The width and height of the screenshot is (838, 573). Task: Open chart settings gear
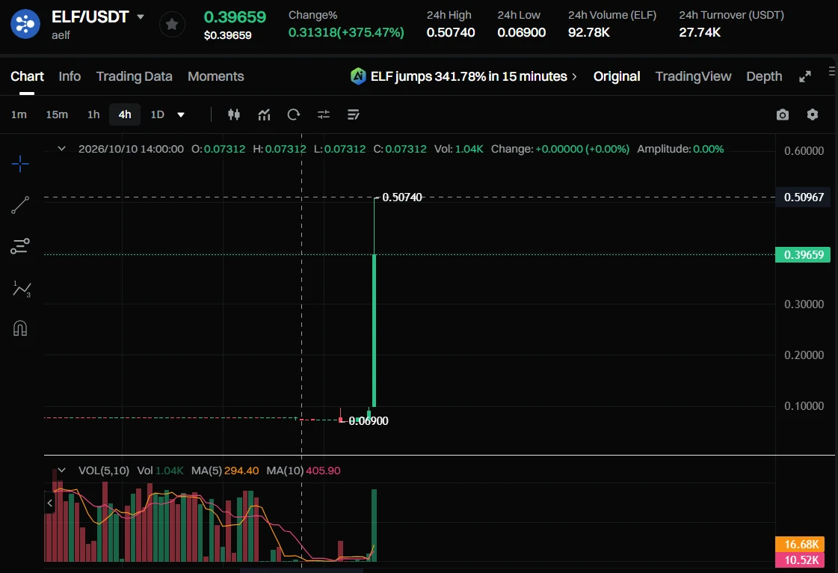813,114
